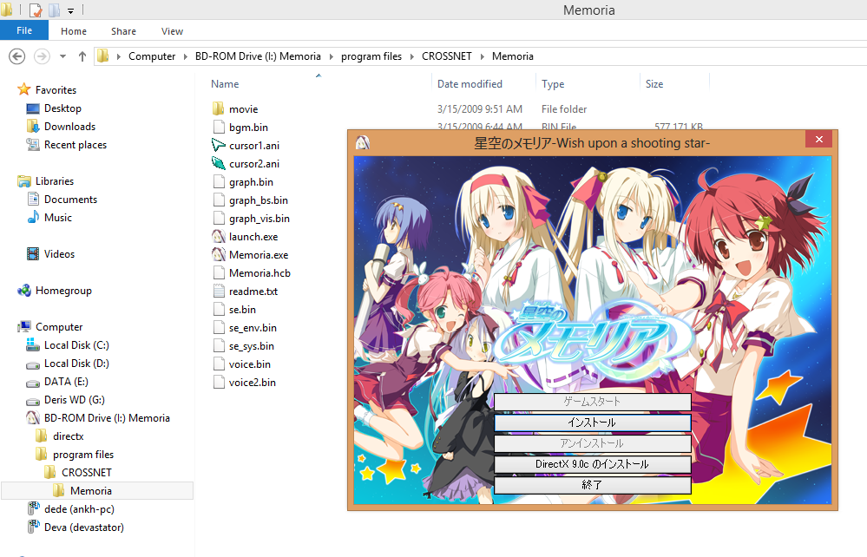This screenshot has height=557, width=867.
Task: Open the Quick Access Toolbar dropdown
Action: coord(70,10)
